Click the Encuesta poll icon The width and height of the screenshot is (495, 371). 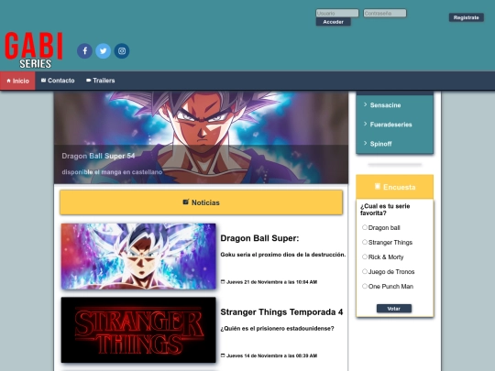[378, 187]
